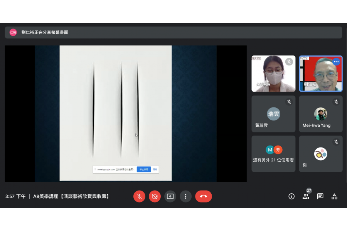Toggle the microphone mute button
Viewport: 347px width, 231px height.
[139, 196]
